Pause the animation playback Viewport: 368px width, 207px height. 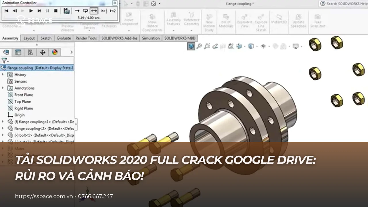coord(47,11)
